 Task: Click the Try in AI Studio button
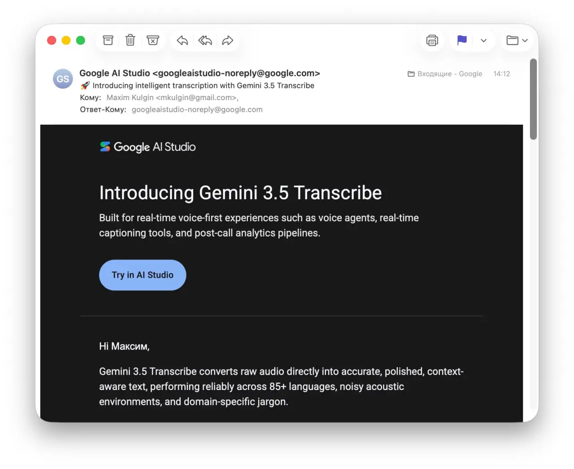click(x=143, y=275)
